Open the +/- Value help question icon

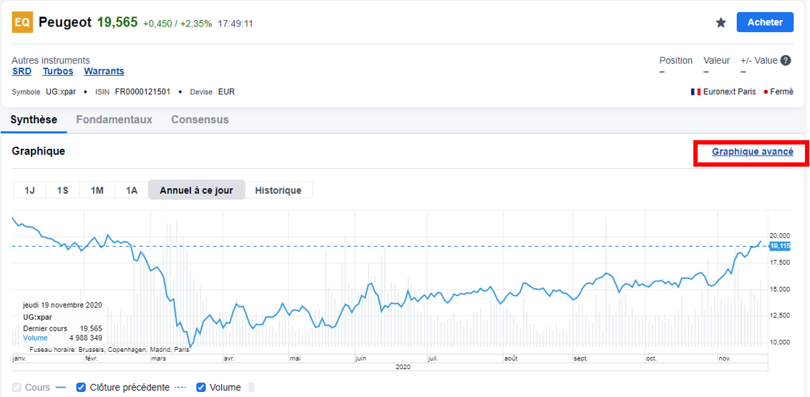(x=786, y=60)
